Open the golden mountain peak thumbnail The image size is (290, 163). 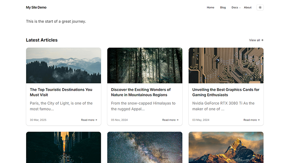(x=226, y=147)
